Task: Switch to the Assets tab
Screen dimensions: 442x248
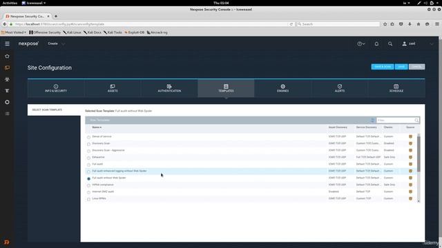Action: click(x=113, y=88)
